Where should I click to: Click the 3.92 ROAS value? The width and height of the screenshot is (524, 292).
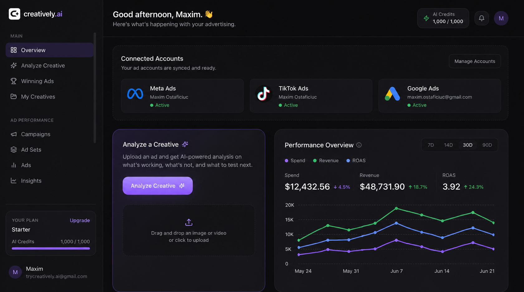click(451, 187)
